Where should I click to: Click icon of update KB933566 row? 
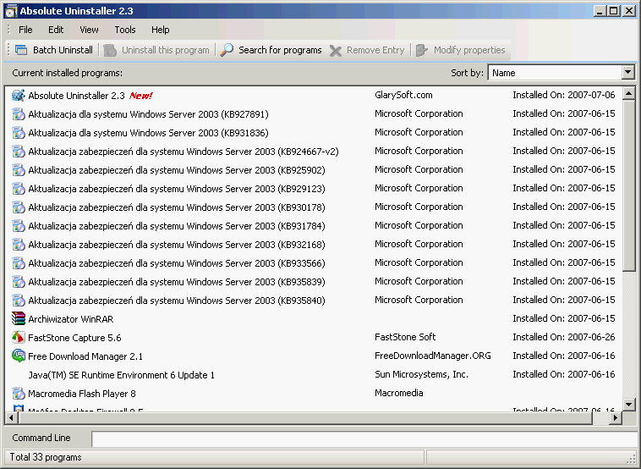19,263
